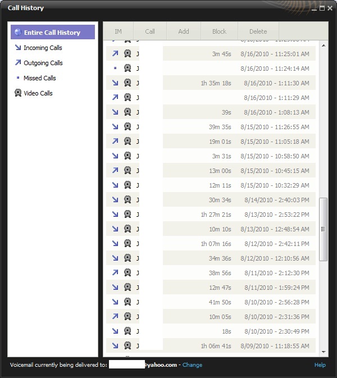The width and height of the screenshot is (337, 378).
Task: Change the voicemail delivery address
Action: coord(192,365)
